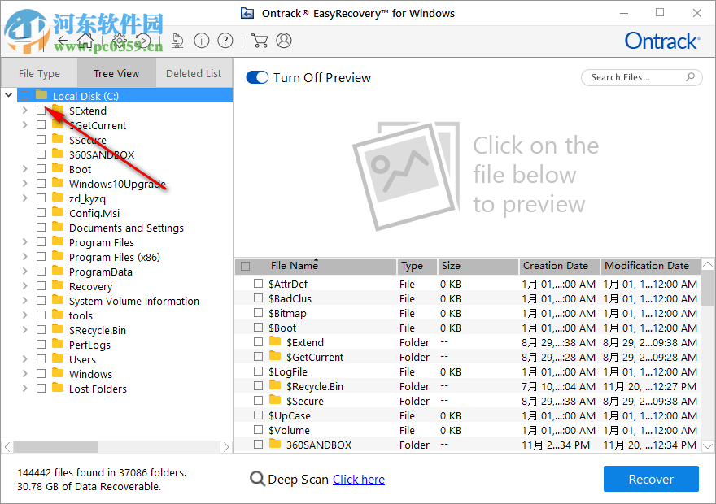Viewport: 716px width, 504px height.
Task: Click the file list scrollbar up arrow
Action: (x=708, y=264)
